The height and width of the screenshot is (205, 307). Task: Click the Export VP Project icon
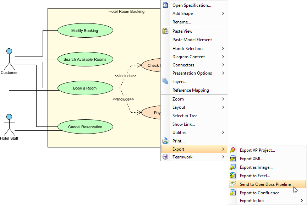pyautogui.click(x=233, y=150)
